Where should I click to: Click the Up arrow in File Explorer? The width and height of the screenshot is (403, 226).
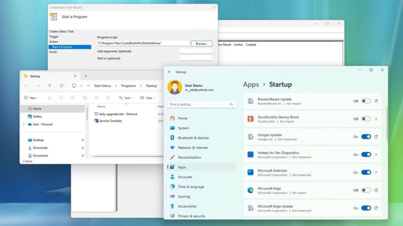coord(50,86)
